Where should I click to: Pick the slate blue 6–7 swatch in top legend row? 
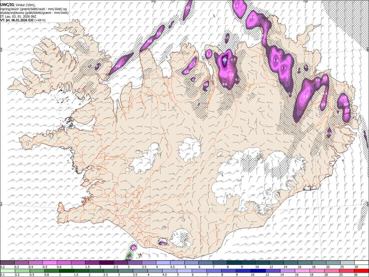tap(206, 263)
